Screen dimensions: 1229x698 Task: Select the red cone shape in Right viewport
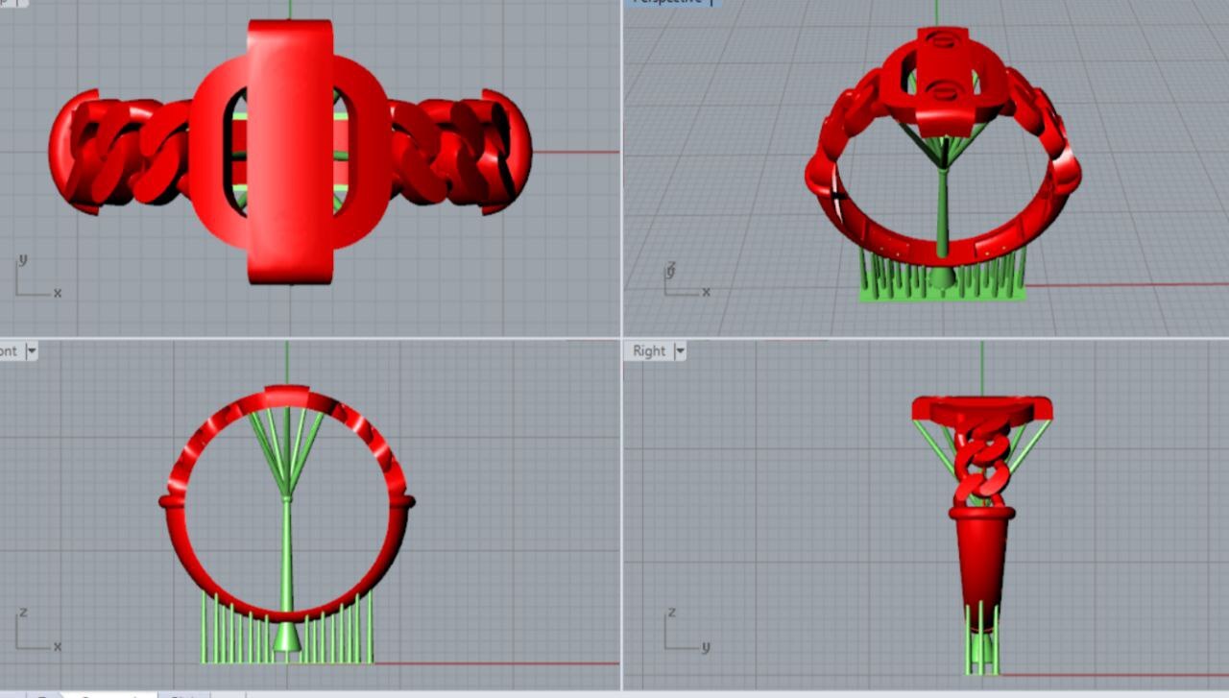tap(980, 566)
